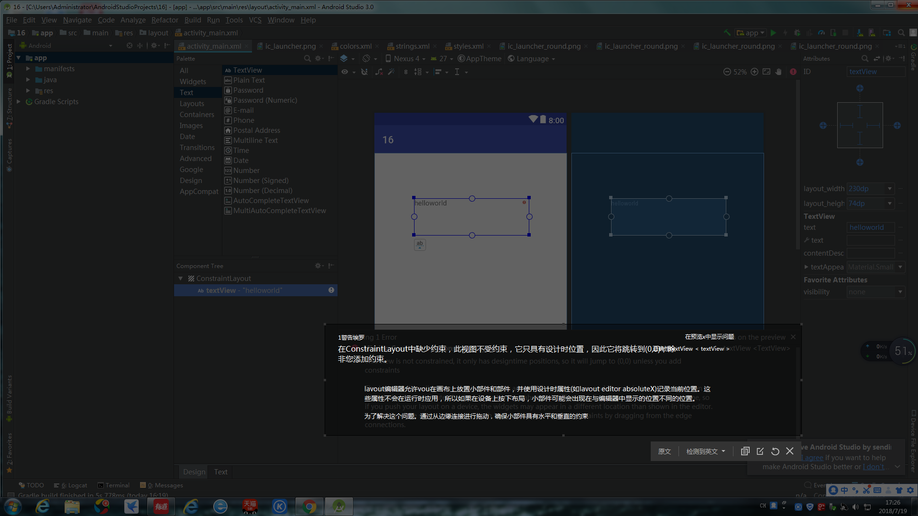
Task: Expand the manifests folder in project tree
Action: (28, 69)
